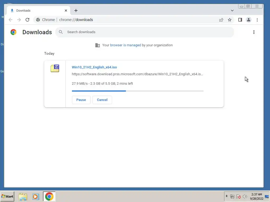Open the Downloads page three-dot menu
This screenshot has width=270, height=202.
[x=254, y=32]
